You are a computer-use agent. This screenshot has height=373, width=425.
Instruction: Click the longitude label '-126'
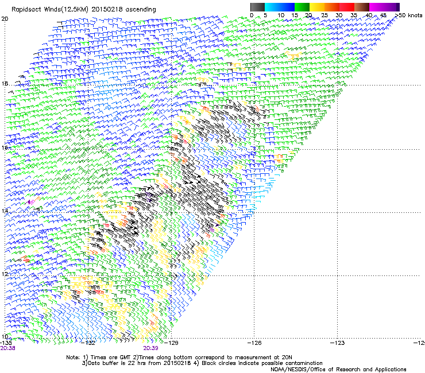point(254,343)
